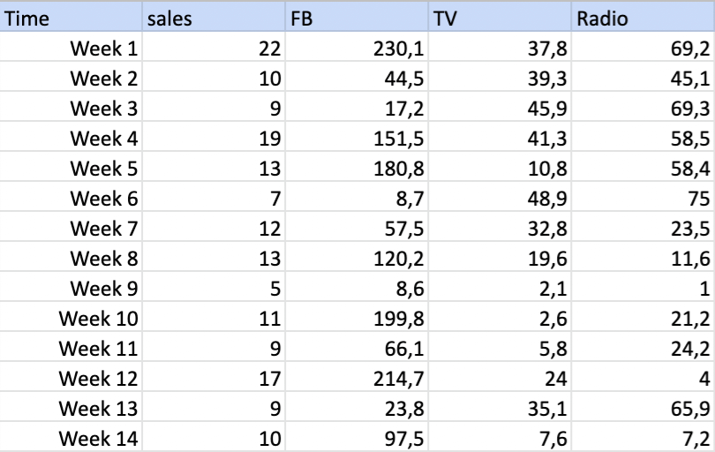Select the Week 14 cell
Viewport: 715px width, 452px height.
point(71,437)
